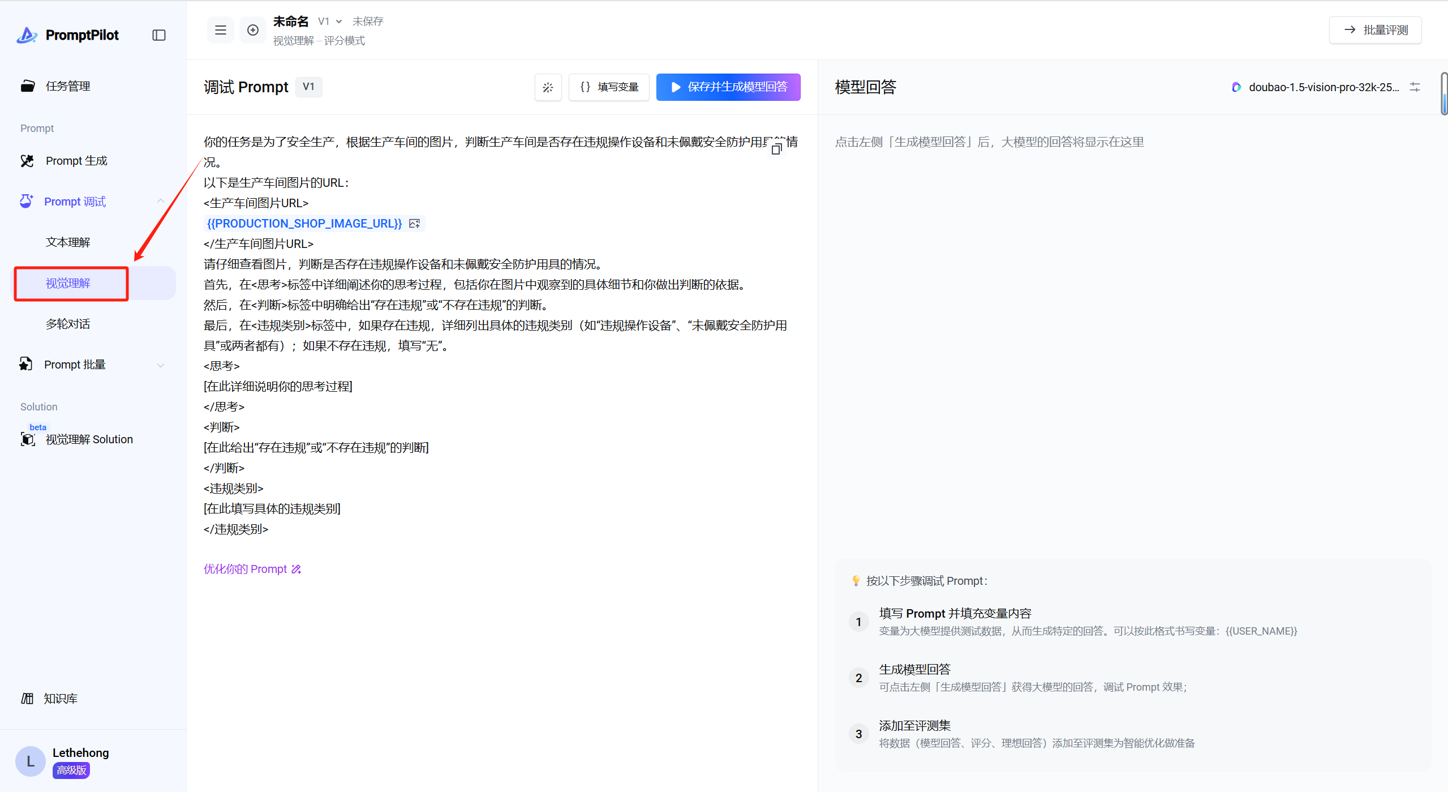Click image icon beside PRODUCTION_SHOP_IMAGE_URL variable

[x=415, y=224]
